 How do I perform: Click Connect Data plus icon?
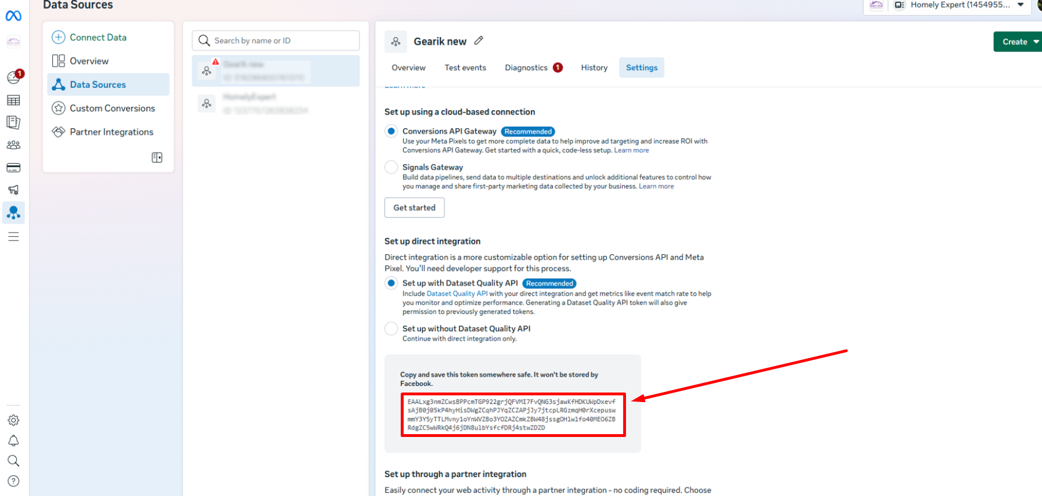[59, 37]
